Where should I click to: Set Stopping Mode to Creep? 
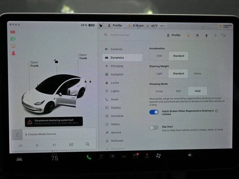[x=159, y=91]
